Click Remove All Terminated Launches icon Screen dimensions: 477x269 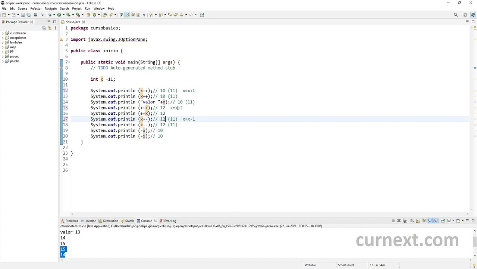point(405,221)
